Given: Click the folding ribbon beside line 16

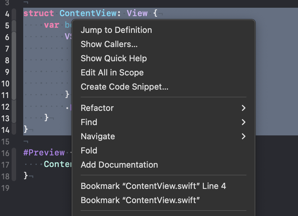Looking at the screenshot, I should coord(14,153).
